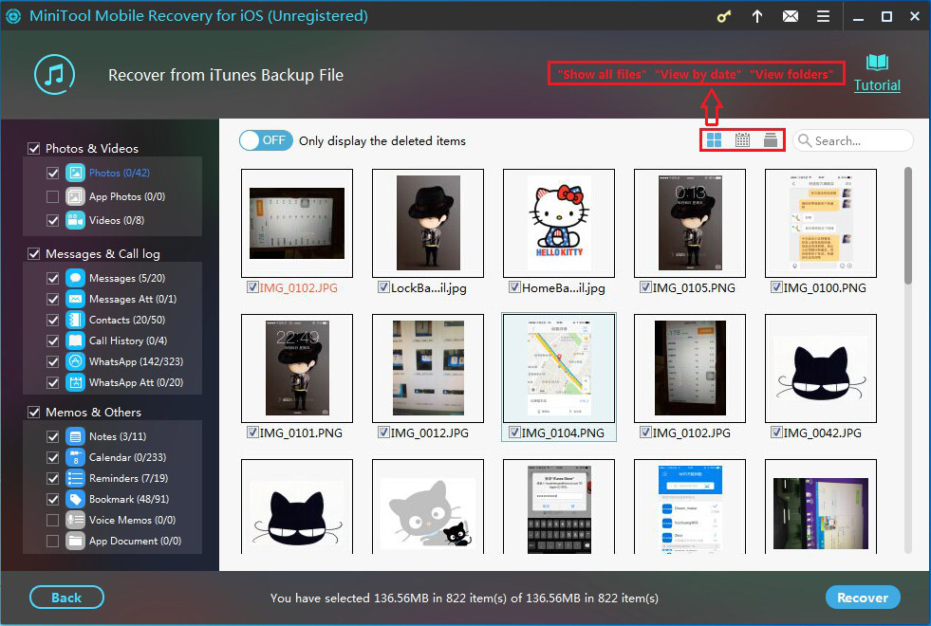Uncheck the Contacts (20/50) checkbox
Image resolution: width=931 pixels, height=626 pixels.
[53, 320]
